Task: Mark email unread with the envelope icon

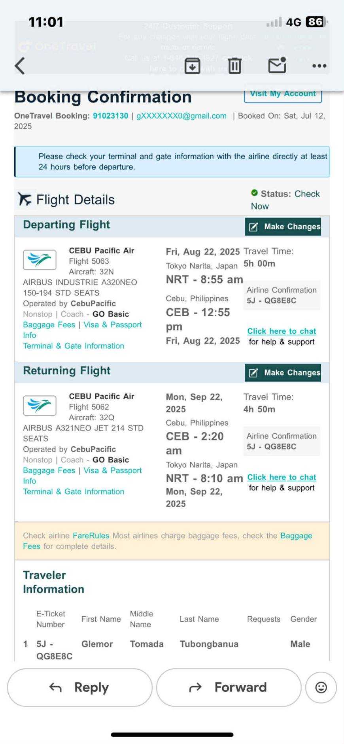Action: [277, 66]
